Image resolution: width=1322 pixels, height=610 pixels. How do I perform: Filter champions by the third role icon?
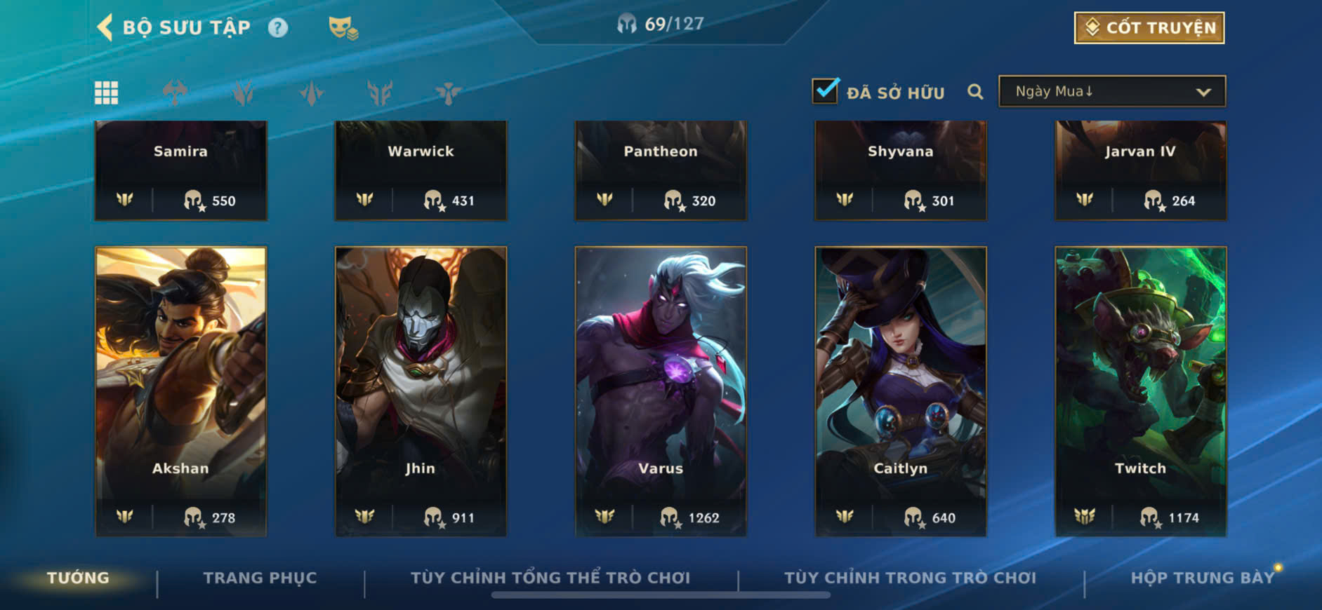(x=312, y=93)
